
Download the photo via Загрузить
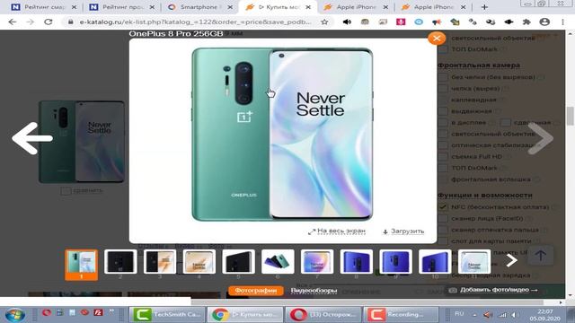(x=403, y=231)
